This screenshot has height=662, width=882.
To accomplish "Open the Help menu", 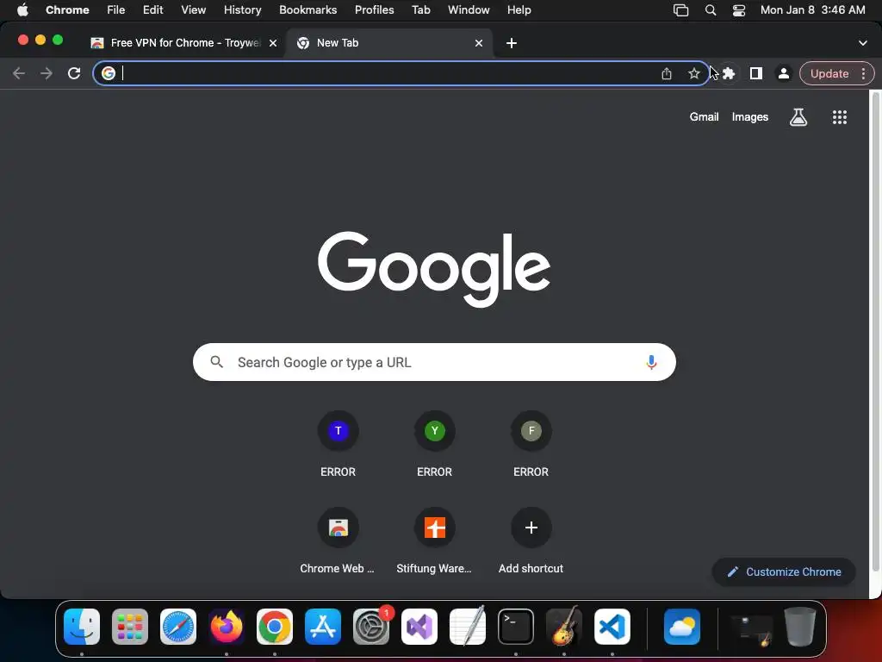I will tap(519, 10).
